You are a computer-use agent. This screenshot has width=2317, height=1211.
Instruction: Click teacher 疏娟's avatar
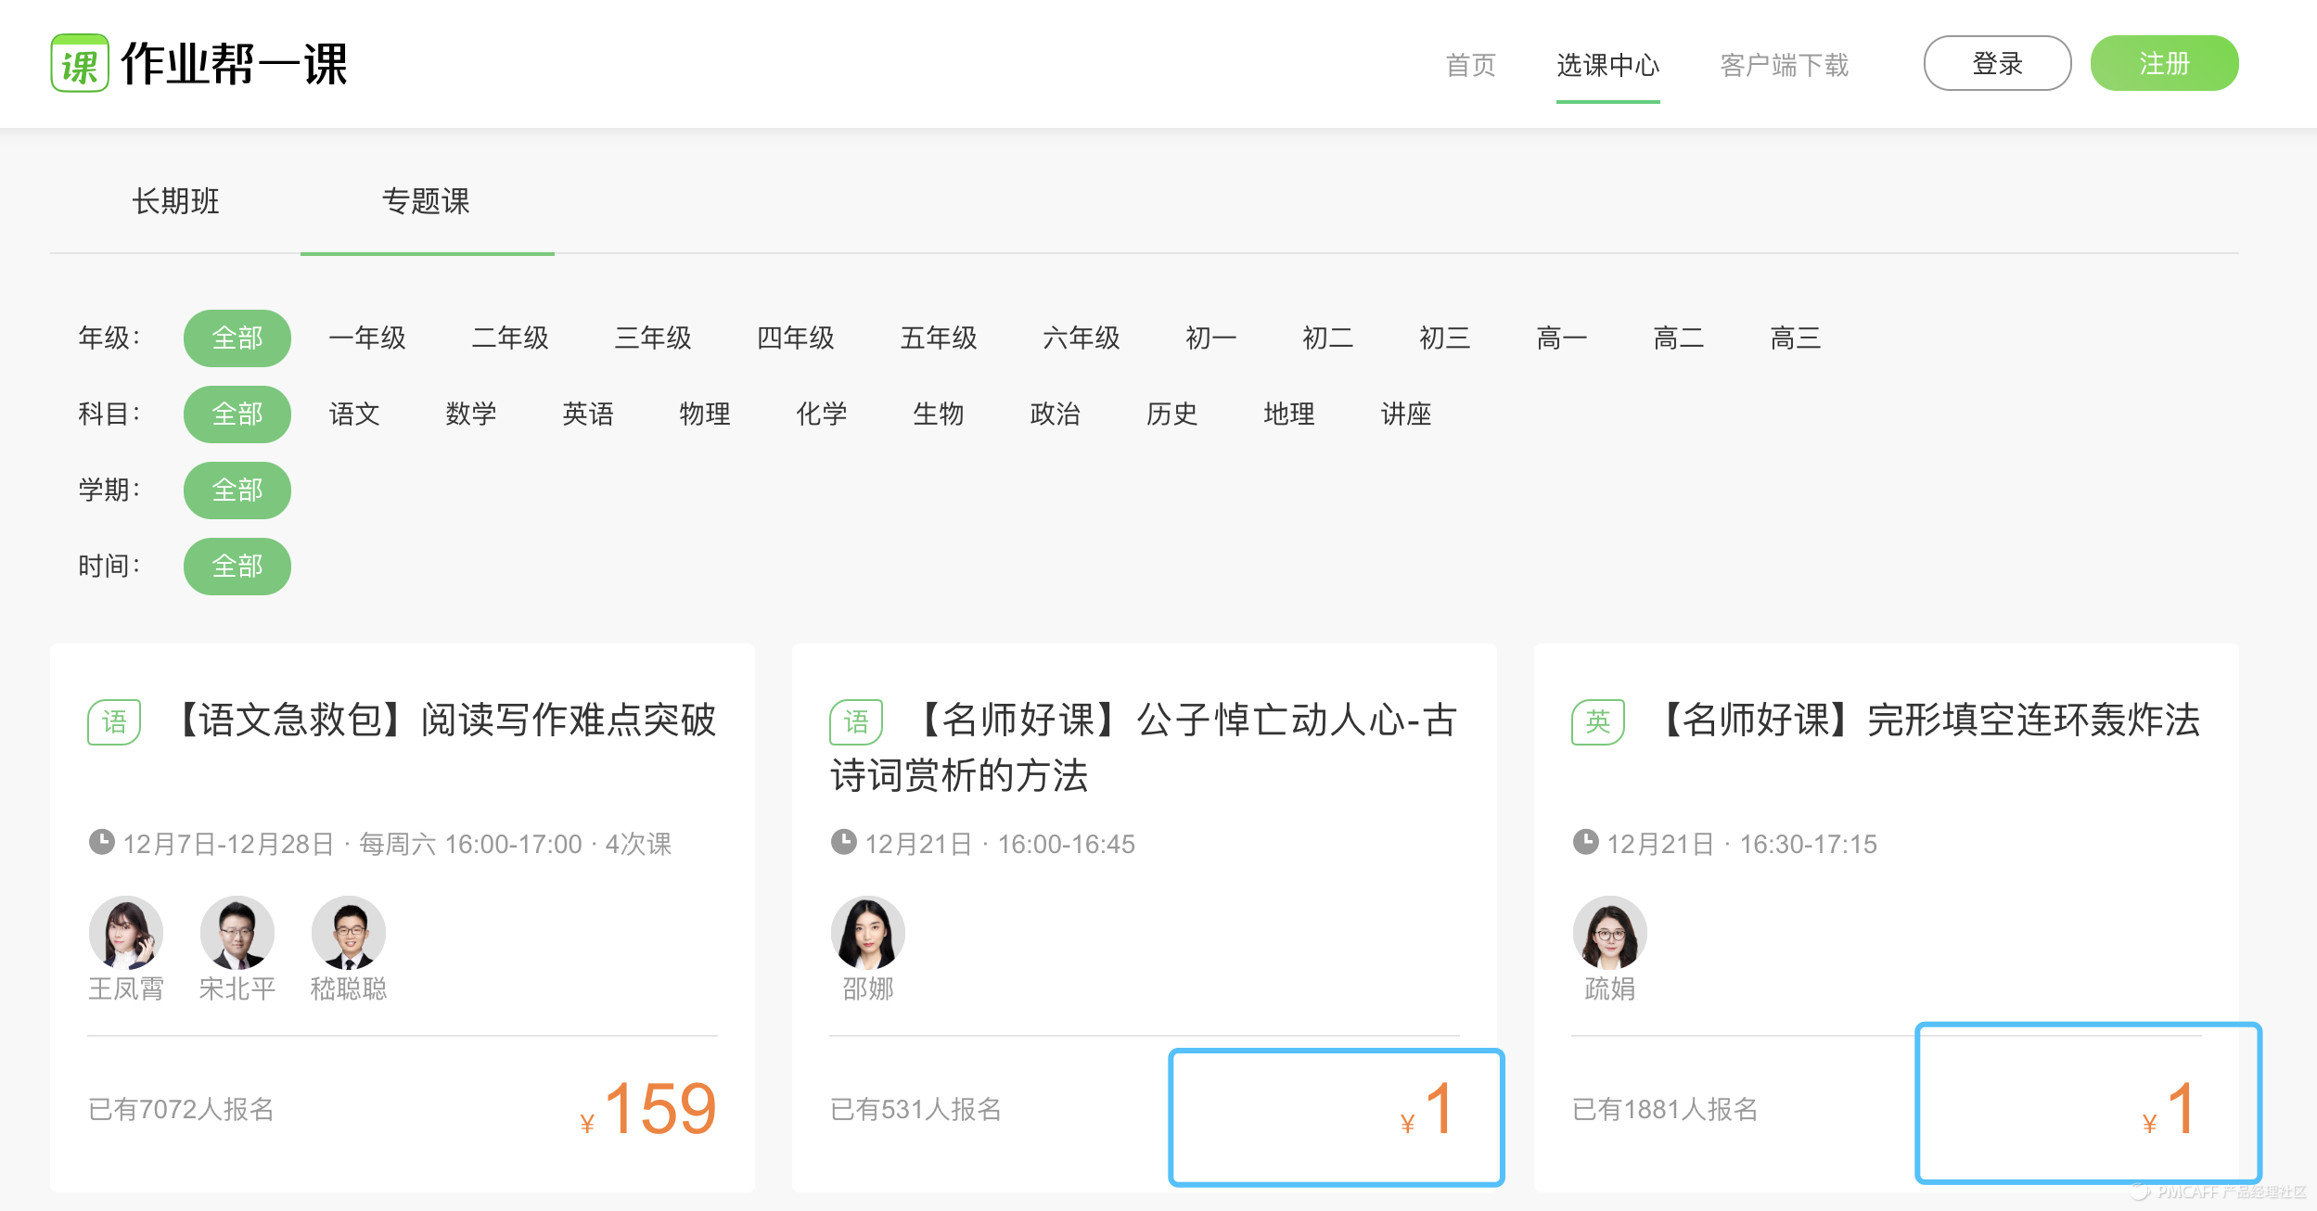pos(1609,932)
